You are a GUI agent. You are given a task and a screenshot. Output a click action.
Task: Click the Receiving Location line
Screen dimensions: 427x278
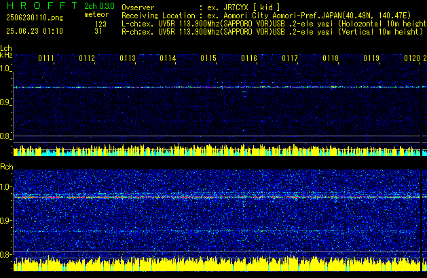click(266, 16)
